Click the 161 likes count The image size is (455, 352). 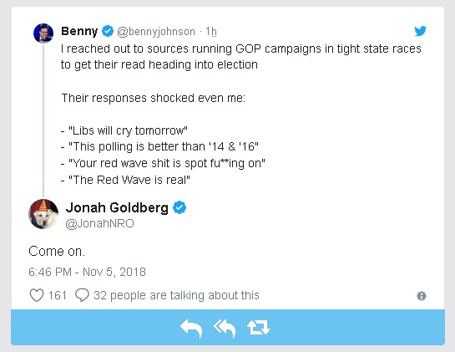click(58, 295)
